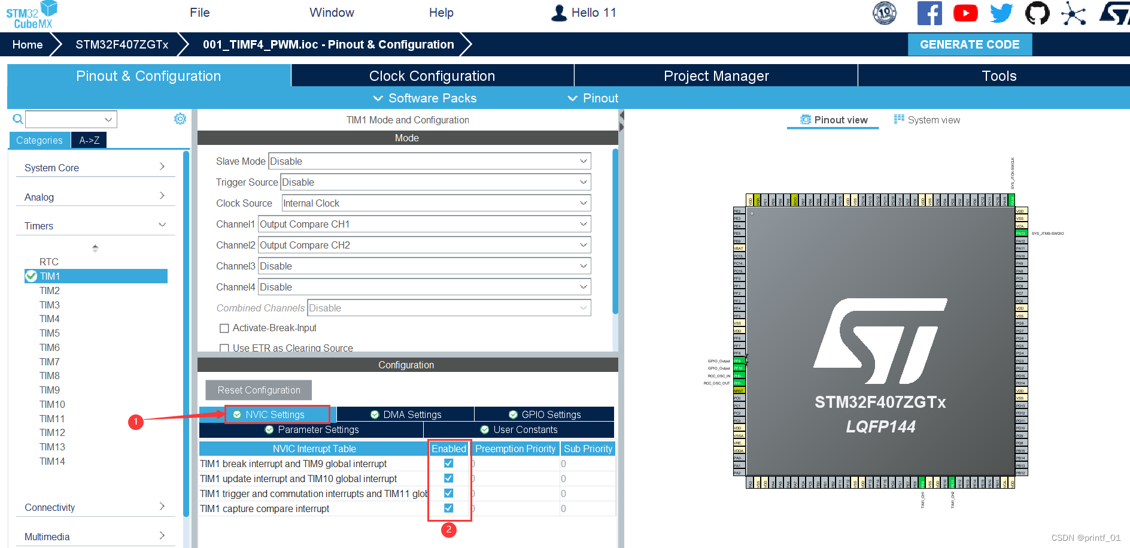1130x548 pixels.
Task: Click the 10th anniversary badge icon
Action: tap(885, 13)
